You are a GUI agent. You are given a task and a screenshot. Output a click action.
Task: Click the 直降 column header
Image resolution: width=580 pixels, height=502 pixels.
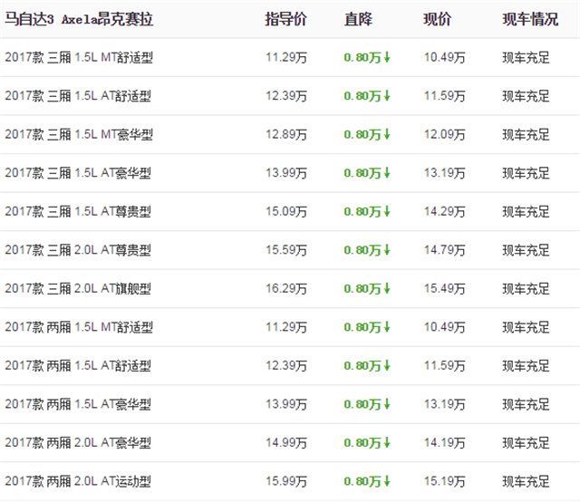pyautogui.click(x=358, y=19)
